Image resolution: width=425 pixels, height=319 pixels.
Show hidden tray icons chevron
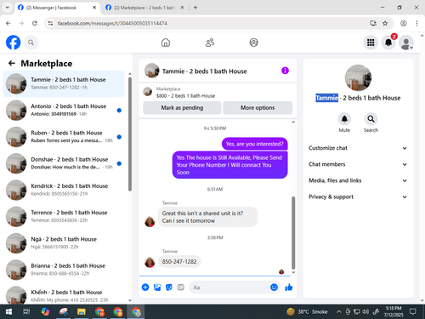point(338,312)
